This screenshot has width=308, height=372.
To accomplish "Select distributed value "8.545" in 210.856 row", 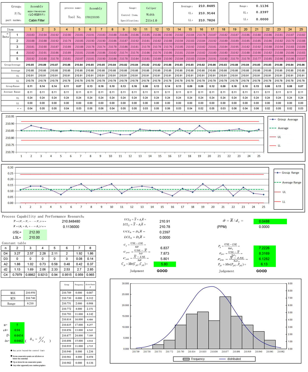I will pyautogui.click(x=90, y=330).
